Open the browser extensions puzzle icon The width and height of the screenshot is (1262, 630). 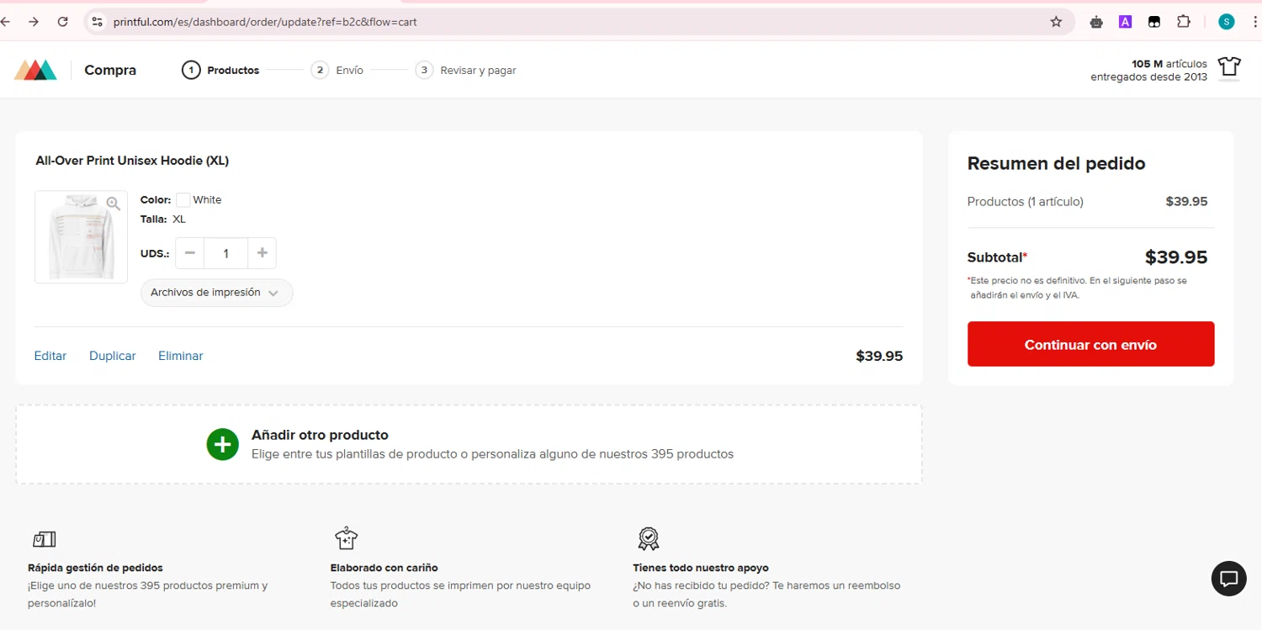1183,22
